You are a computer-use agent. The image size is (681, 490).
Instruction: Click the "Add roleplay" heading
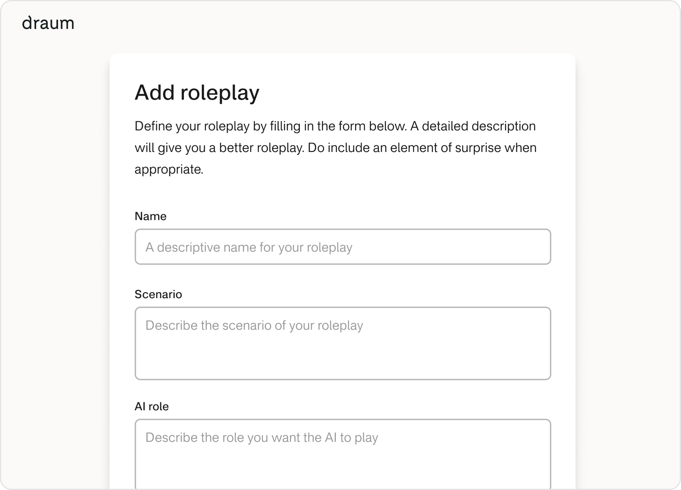tap(197, 92)
